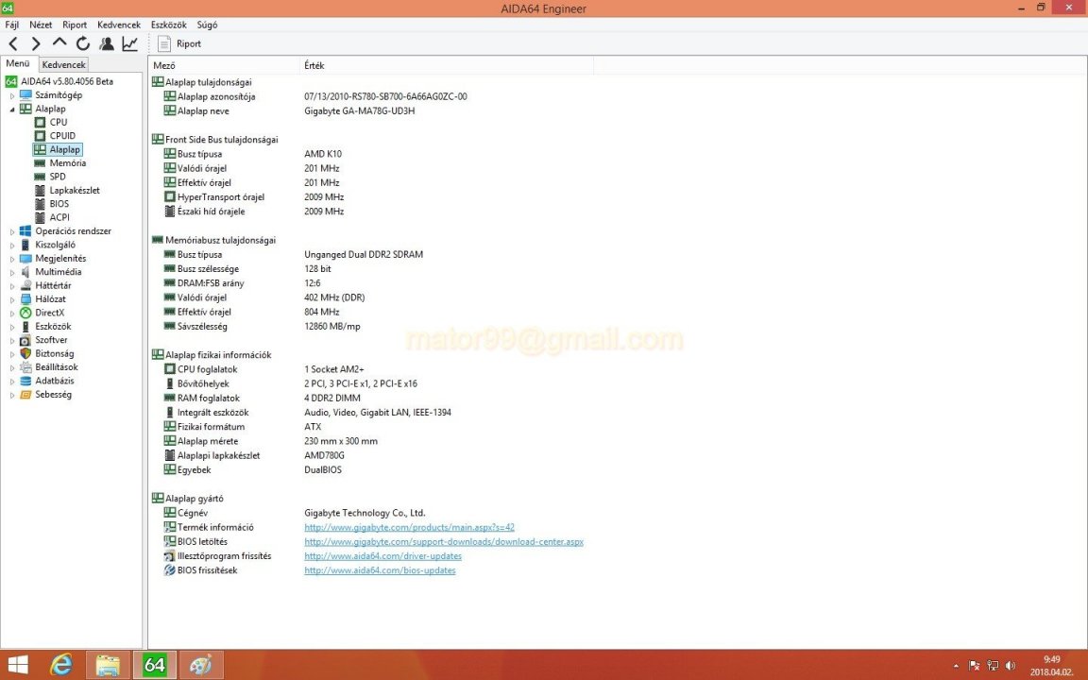The width and height of the screenshot is (1088, 680).
Task: Open the aida64 bios-updates link
Action: pos(380,570)
